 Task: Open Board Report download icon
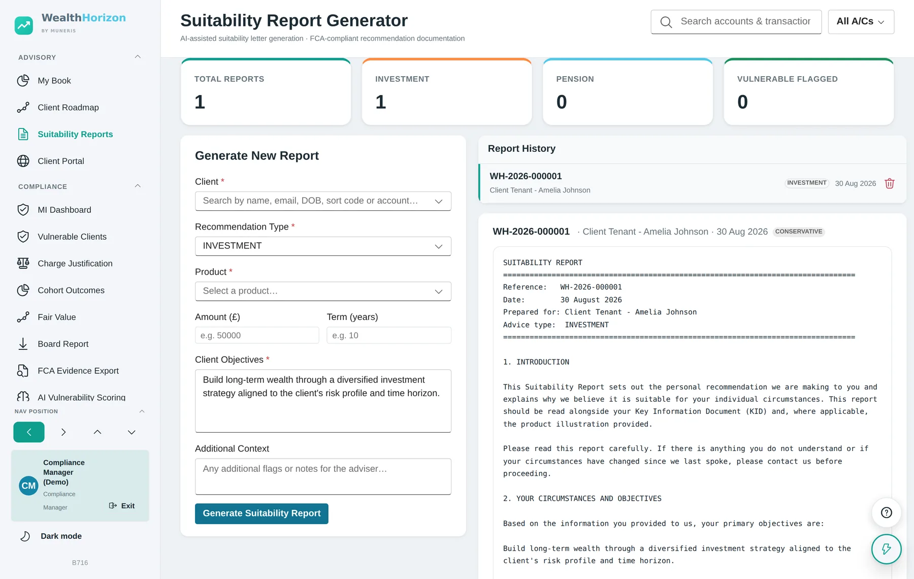click(23, 344)
